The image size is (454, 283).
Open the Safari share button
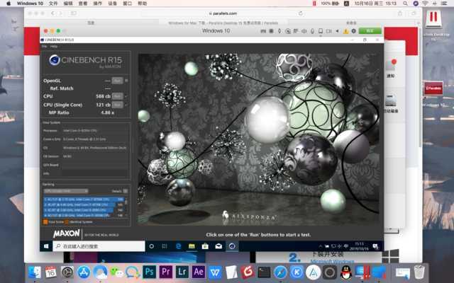[400, 13]
